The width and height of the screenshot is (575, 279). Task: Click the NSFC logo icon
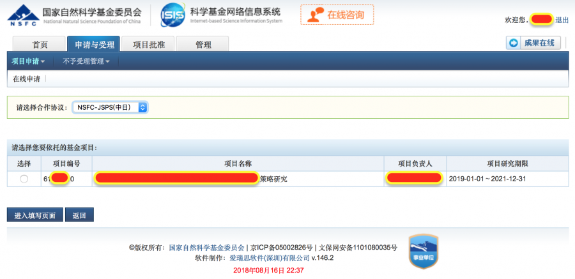point(23,15)
